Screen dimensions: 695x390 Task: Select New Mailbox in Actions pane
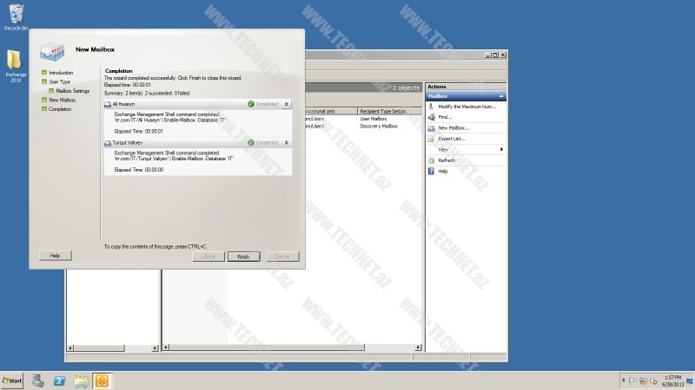coord(453,127)
